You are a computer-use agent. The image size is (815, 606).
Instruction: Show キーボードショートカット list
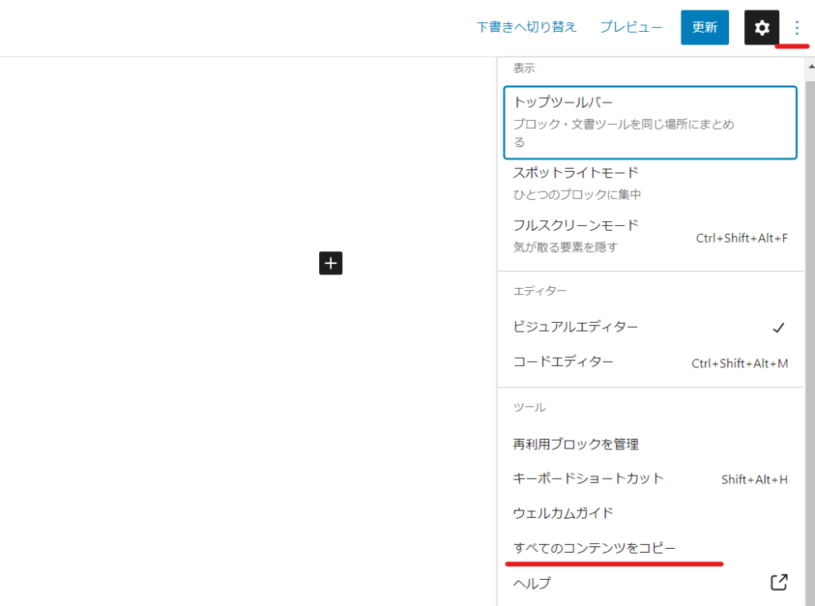click(588, 479)
